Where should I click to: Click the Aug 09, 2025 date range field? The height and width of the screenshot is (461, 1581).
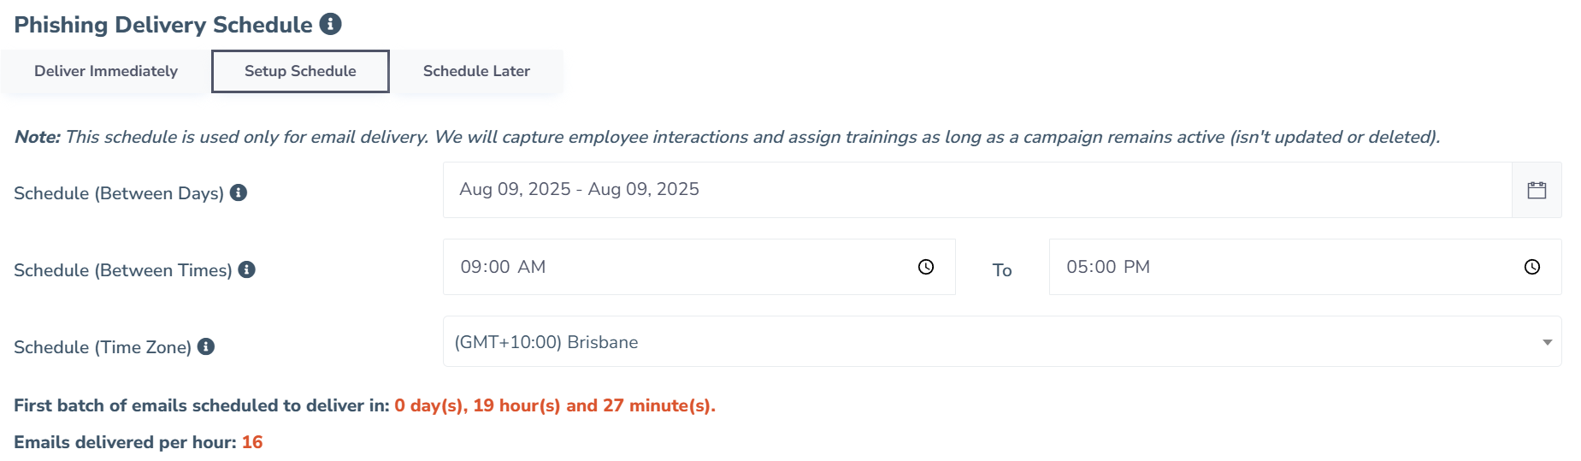(x=976, y=190)
